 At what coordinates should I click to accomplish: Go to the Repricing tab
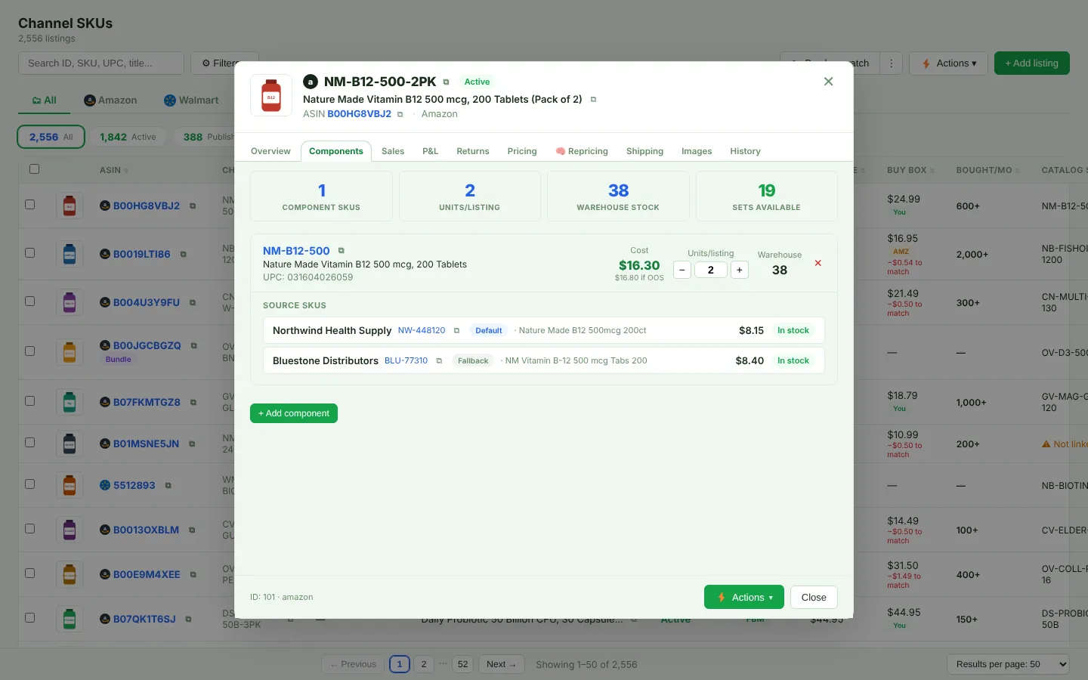(x=582, y=151)
